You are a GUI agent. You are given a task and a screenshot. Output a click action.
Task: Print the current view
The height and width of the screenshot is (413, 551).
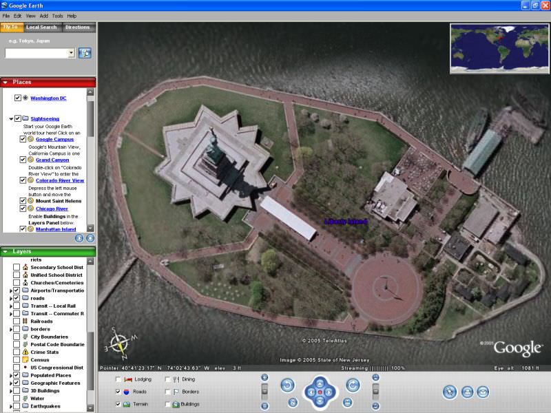tap(467, 392)
